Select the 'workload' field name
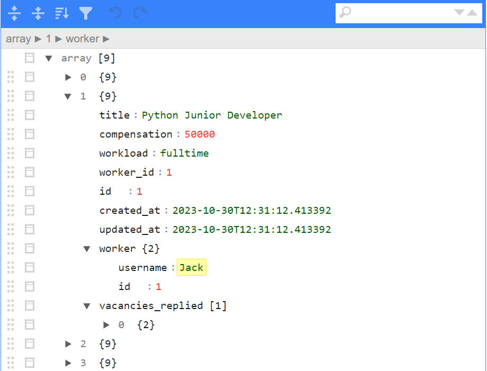The width and height of the screenshot is (487, 371). [x=124, y=153]
